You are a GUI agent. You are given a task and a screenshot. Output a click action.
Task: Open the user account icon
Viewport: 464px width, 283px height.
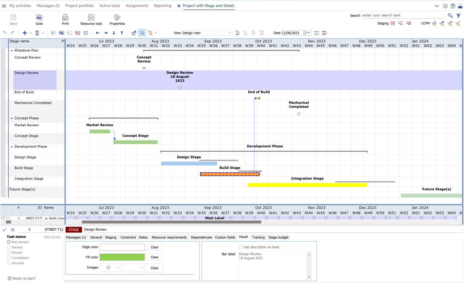(460, 6)
